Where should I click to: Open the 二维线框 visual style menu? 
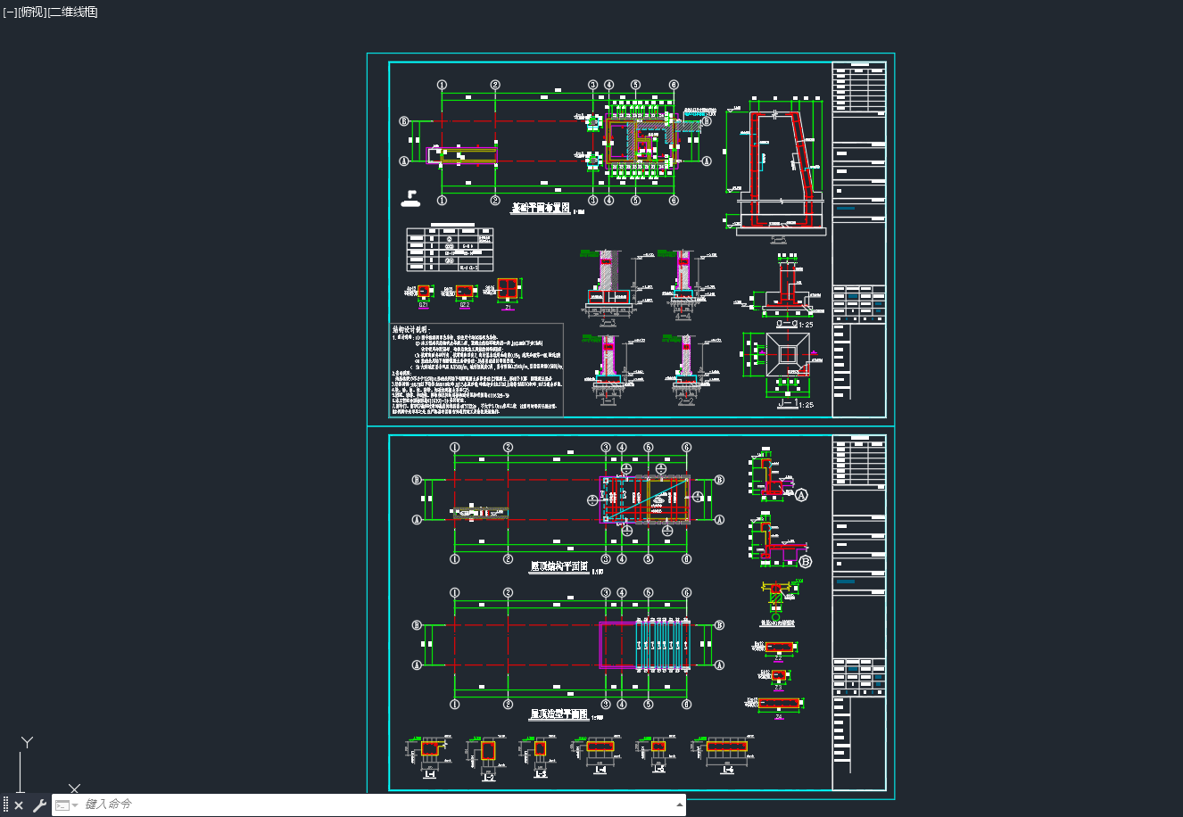click(72, 12)
